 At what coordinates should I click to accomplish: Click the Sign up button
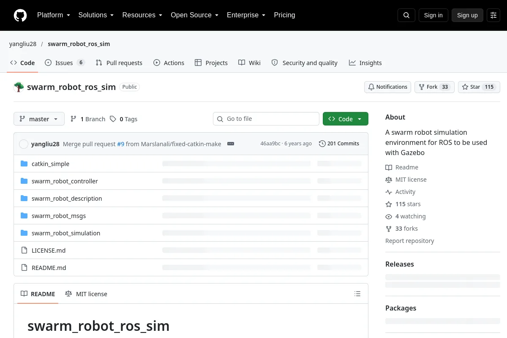click(467, 15)
